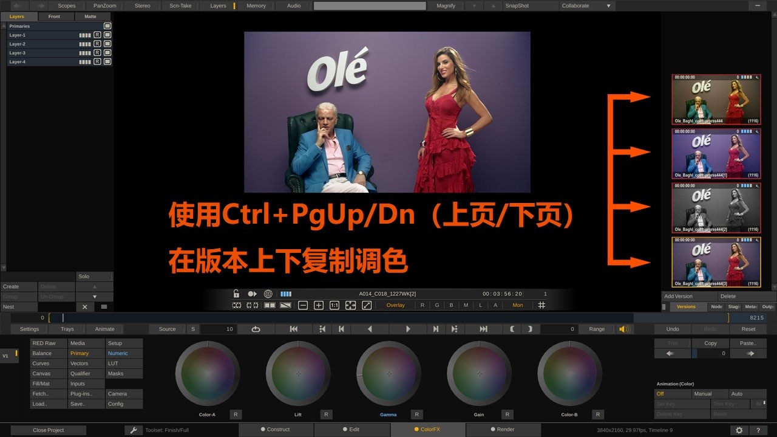
Task: Click the record-play icon beside the lock
Action: click(x=252, y=294)
